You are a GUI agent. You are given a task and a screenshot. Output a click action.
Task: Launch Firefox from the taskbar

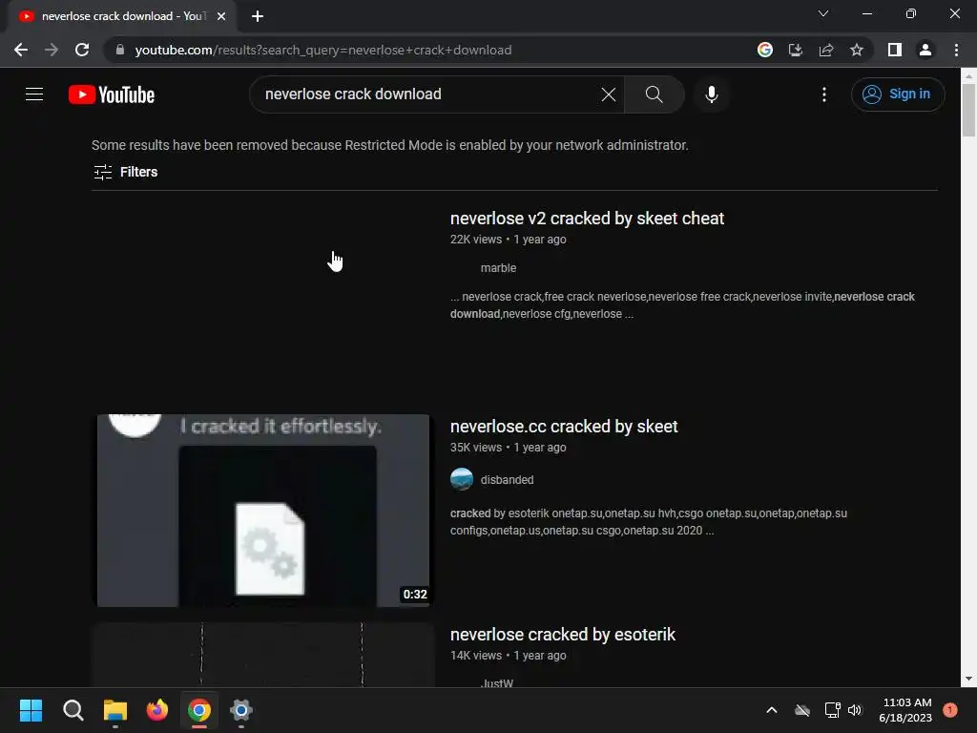coord(157,710)
